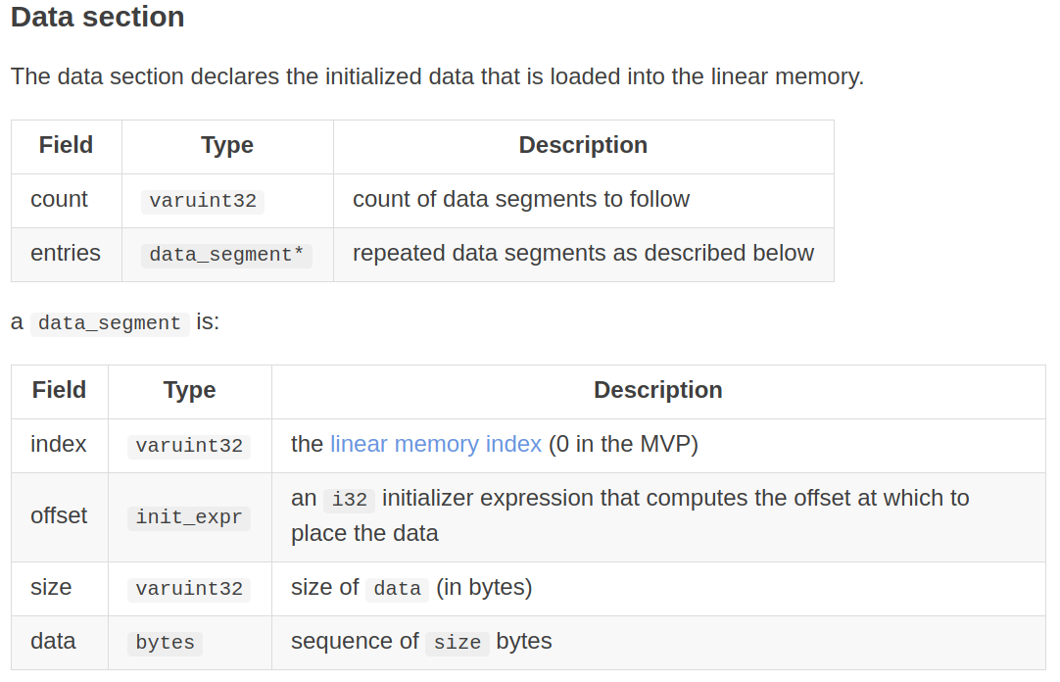
Task: Click the Description header of first table
Action: tap(583, 145)
